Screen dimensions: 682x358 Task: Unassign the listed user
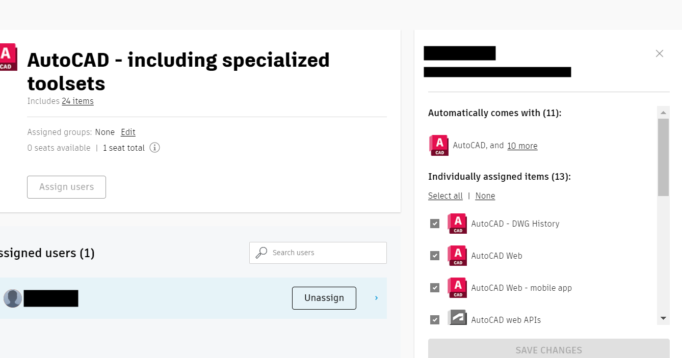coord(324,298)
